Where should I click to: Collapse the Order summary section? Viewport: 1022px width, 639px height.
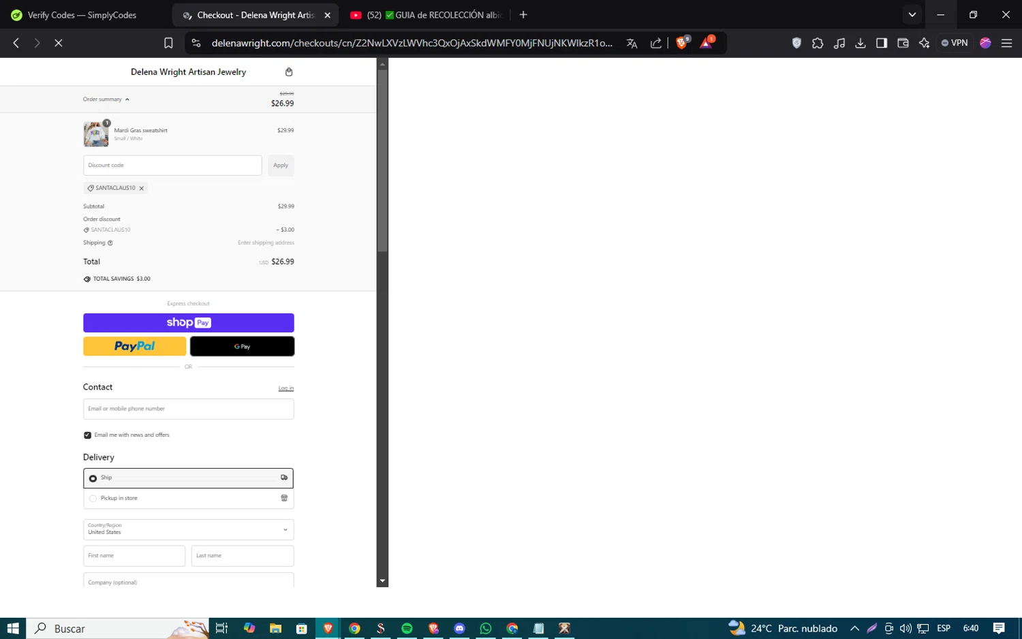[x=106, y=99]
